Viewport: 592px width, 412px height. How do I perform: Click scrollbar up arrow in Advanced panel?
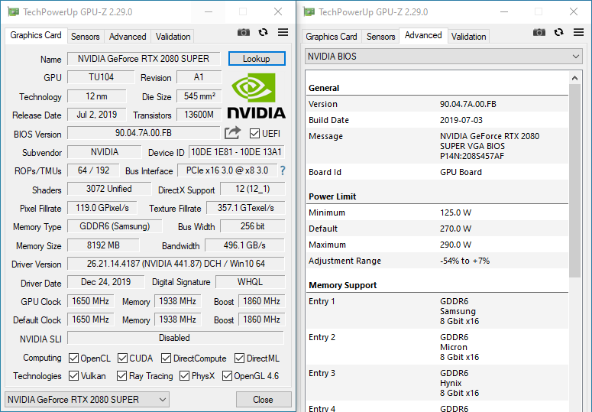coord(574,78)
